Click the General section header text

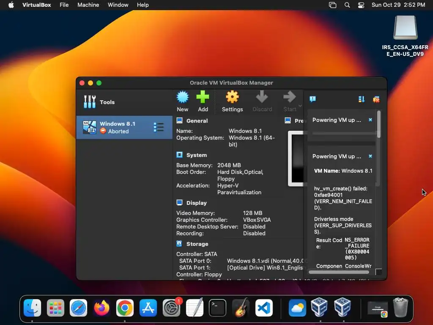(197, 121)
